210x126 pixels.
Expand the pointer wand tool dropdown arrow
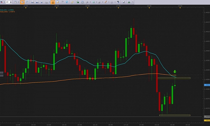pos(90,2)
